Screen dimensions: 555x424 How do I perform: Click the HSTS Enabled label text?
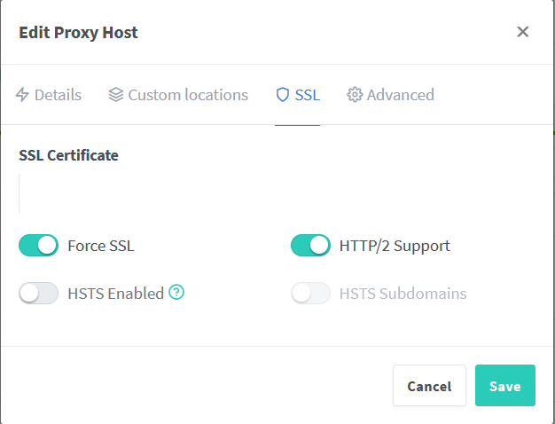[x=115, y=294]
